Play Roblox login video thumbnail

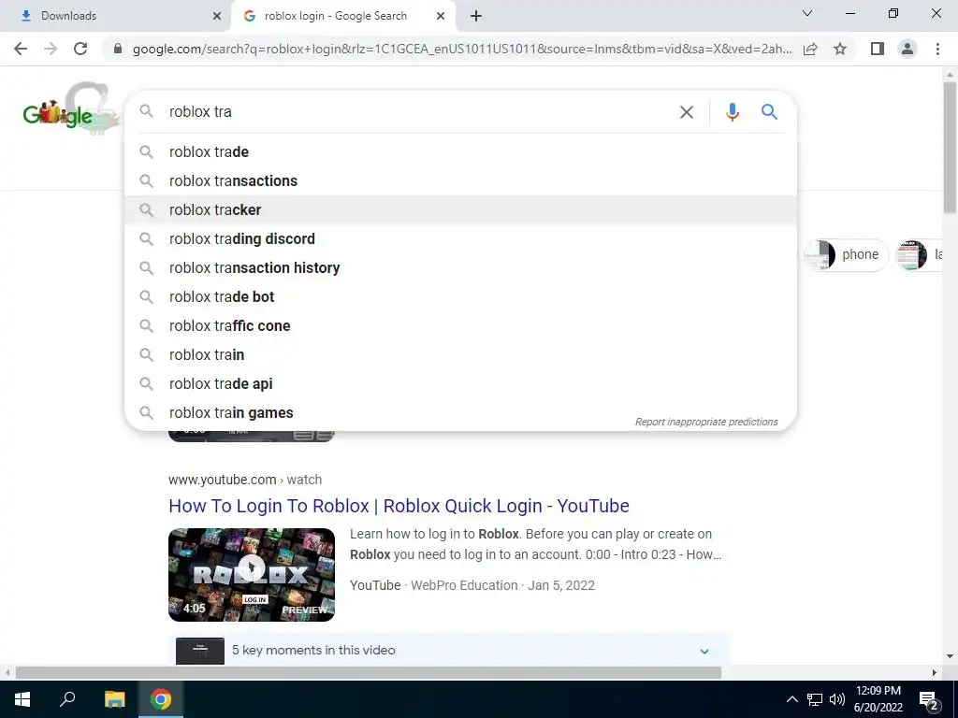(x=252, y=575)
